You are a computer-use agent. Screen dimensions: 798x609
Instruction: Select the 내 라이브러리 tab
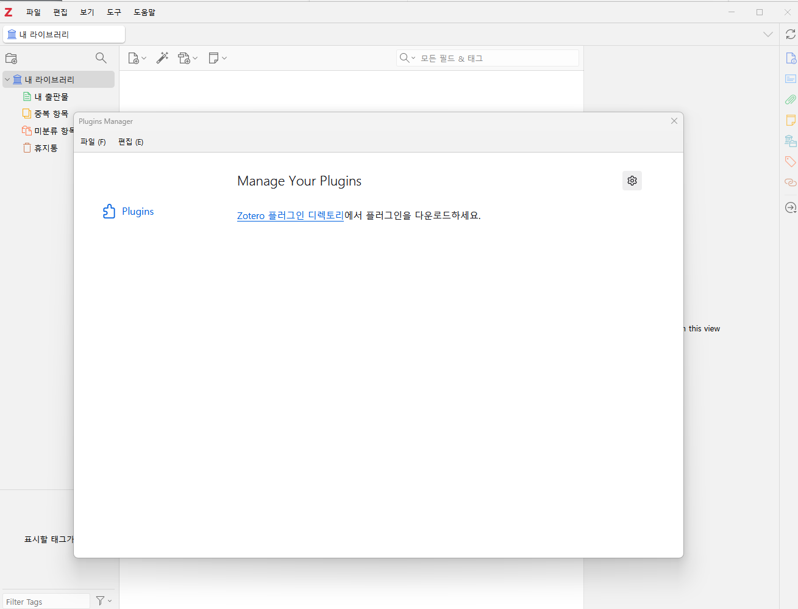[64, 34]
